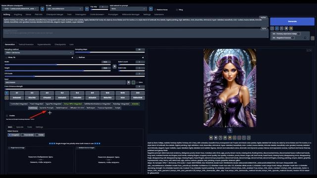Select Face Model as source radio option
The width and height of the screenshot is (317, 178).
pyautogui.click(x=28, y=135)
